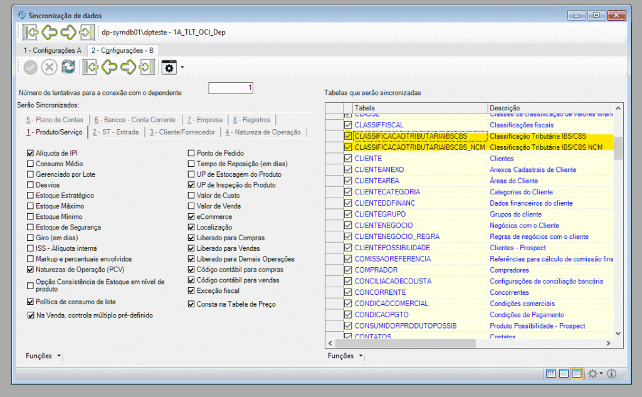Click the highlighted form view icon in status bar
The width and height of the screenshot is (642, 397).
(x=576, y=374)
